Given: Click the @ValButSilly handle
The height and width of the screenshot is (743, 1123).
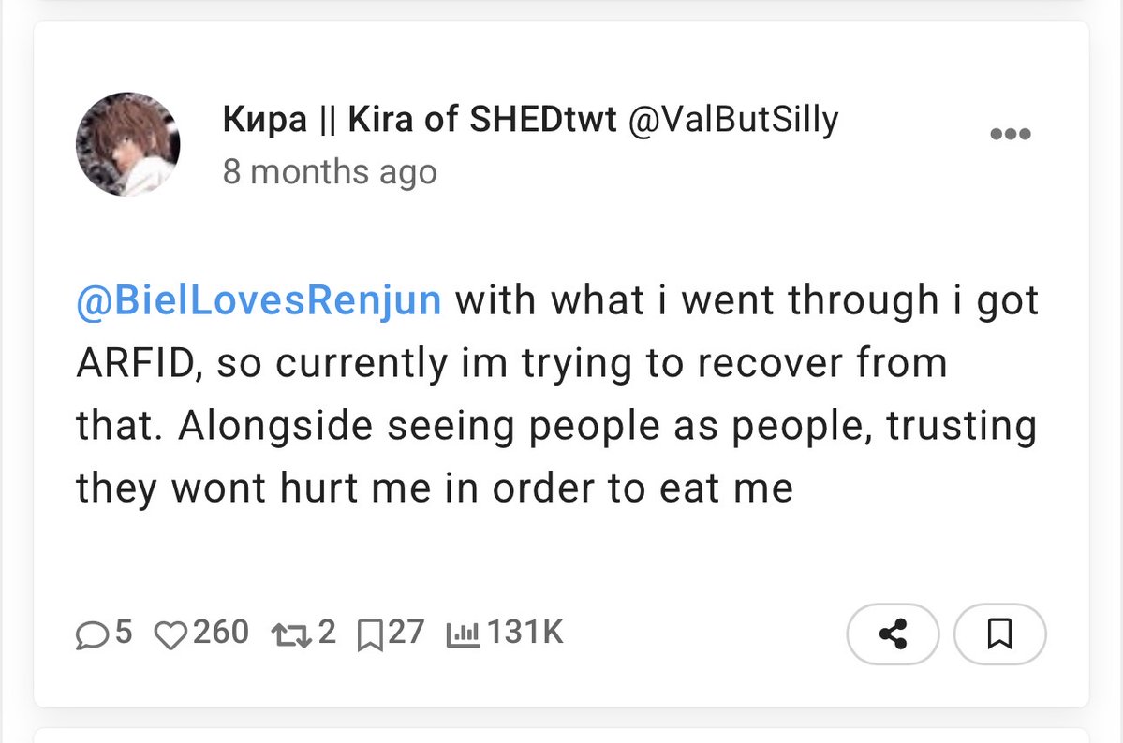Looking at the screenshot, I should [x=733, y=120].
